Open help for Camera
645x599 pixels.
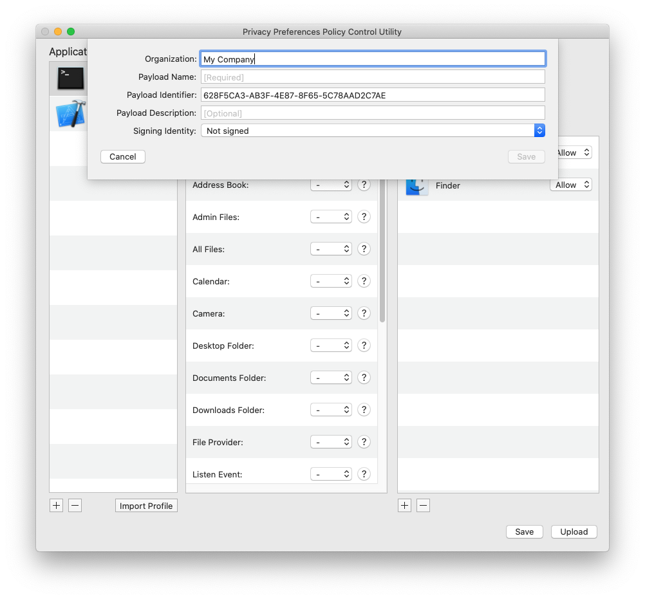point(364,313)
